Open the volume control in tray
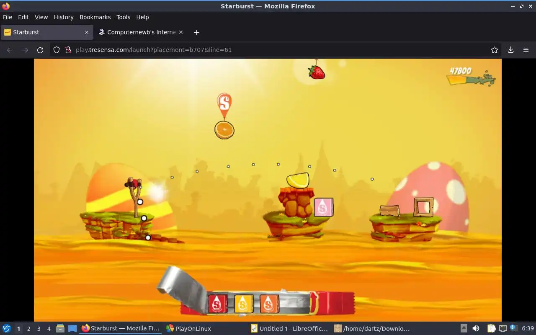The height and width of the screenshot is (335, 536). 476,329
